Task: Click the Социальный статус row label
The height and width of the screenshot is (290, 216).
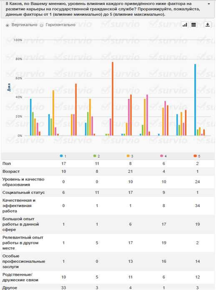Action: point(23,193)
